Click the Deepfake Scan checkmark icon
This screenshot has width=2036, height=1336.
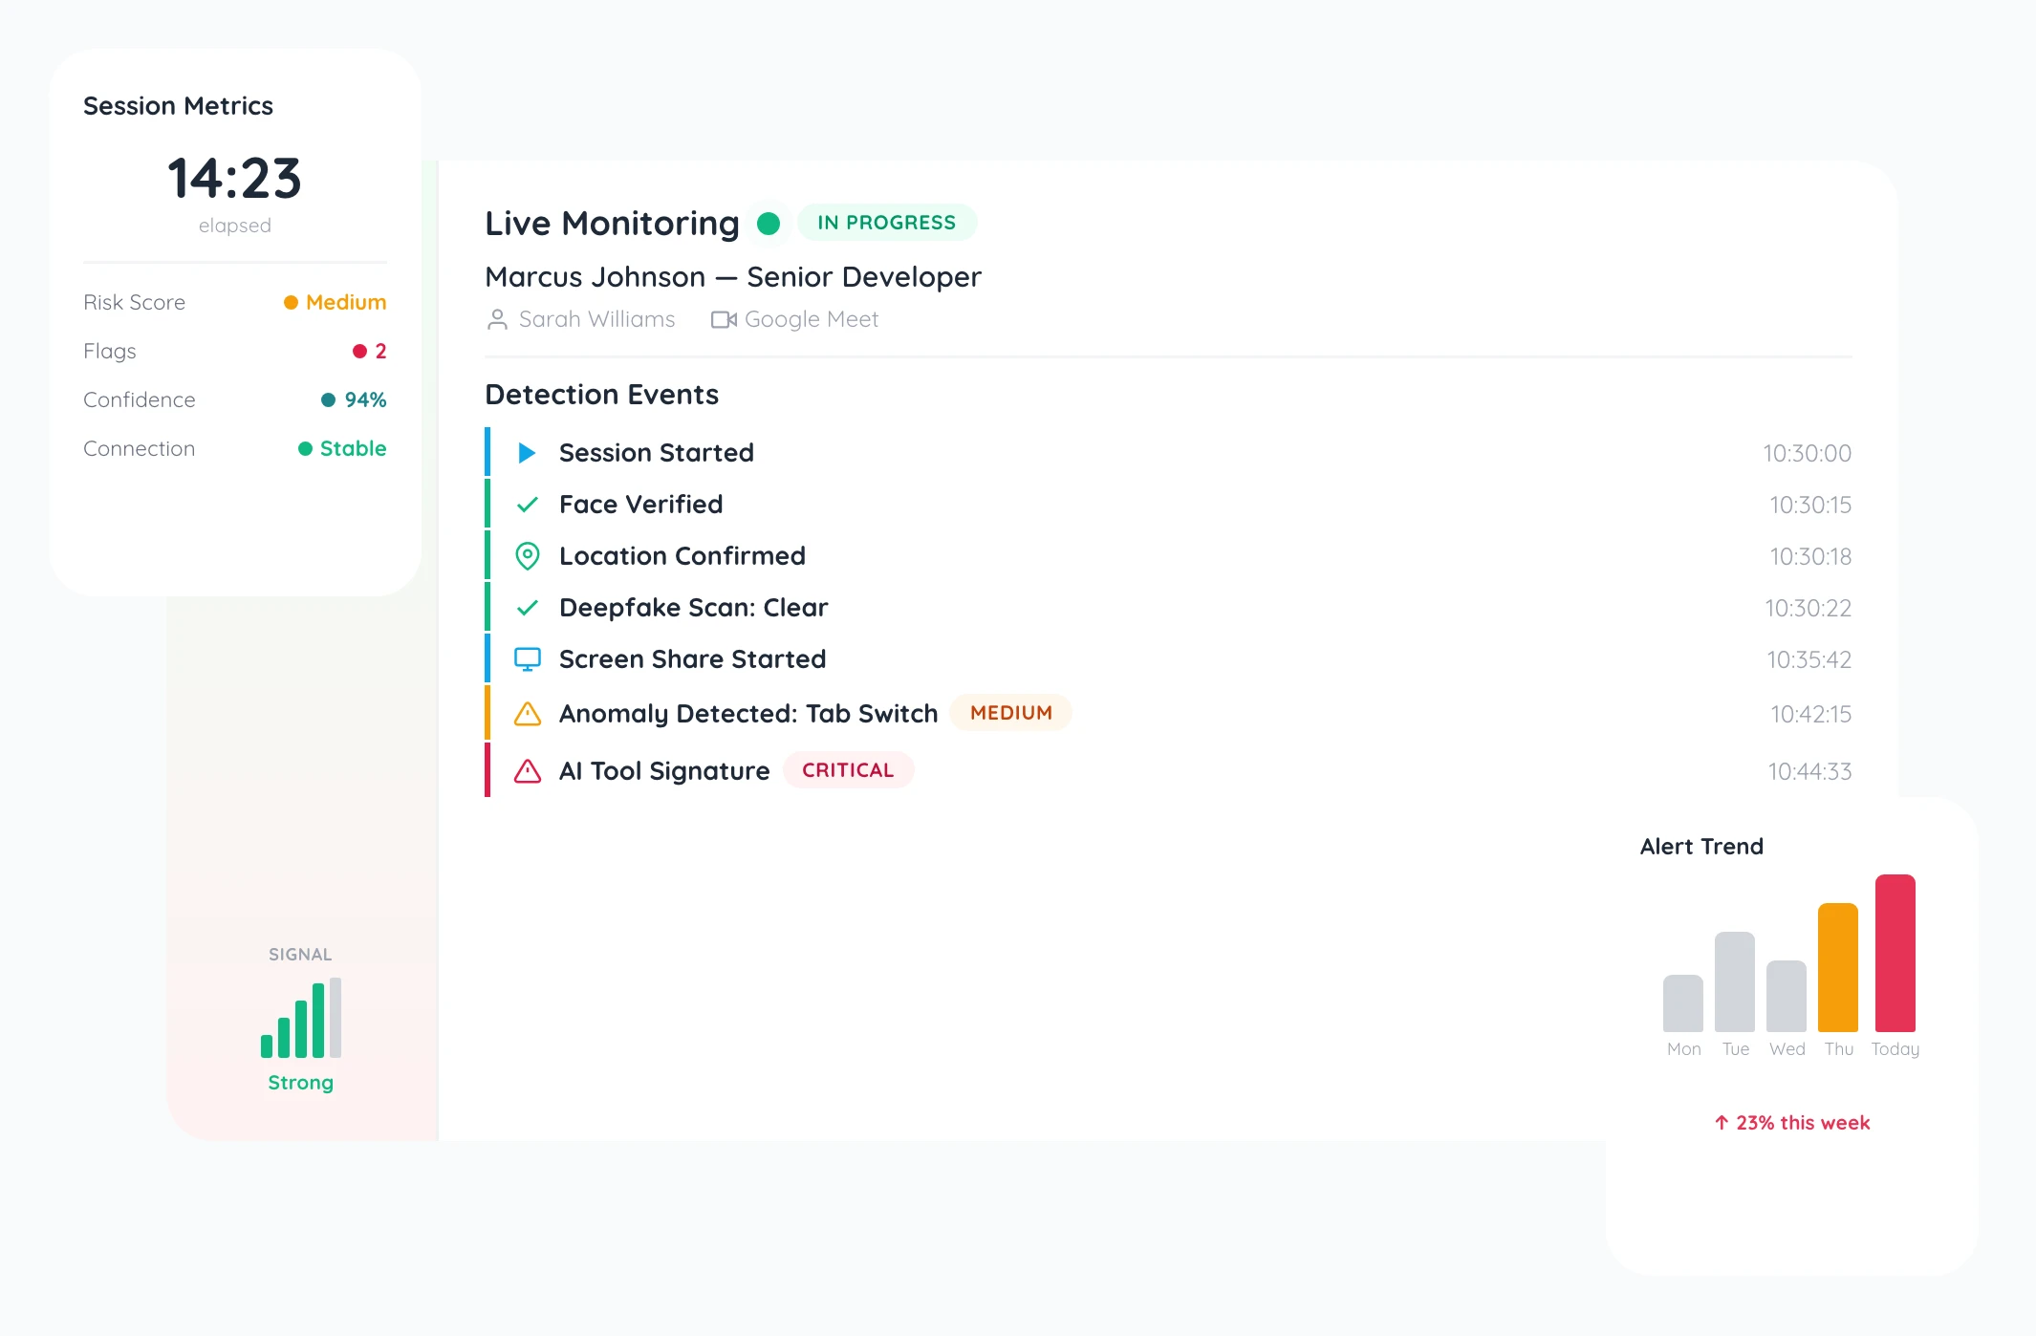click(x=527, y=608)
